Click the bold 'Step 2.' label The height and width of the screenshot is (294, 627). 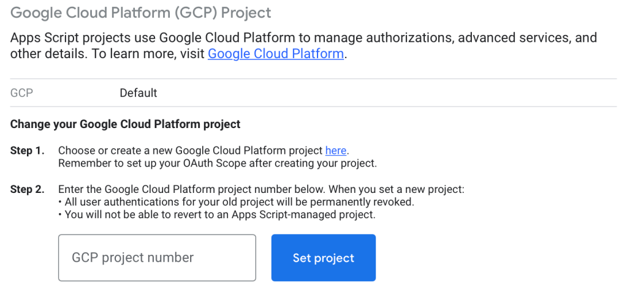tap(27, 189)
